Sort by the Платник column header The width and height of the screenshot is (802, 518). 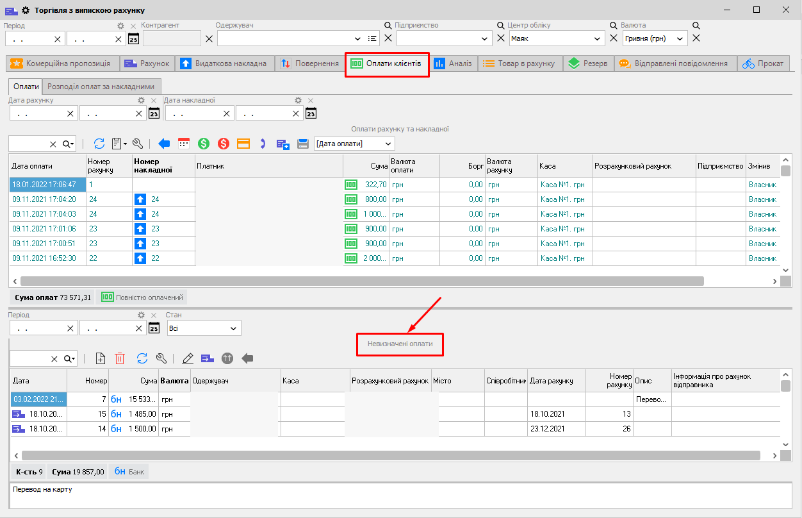pyautogui.click(x=269, y=166)
